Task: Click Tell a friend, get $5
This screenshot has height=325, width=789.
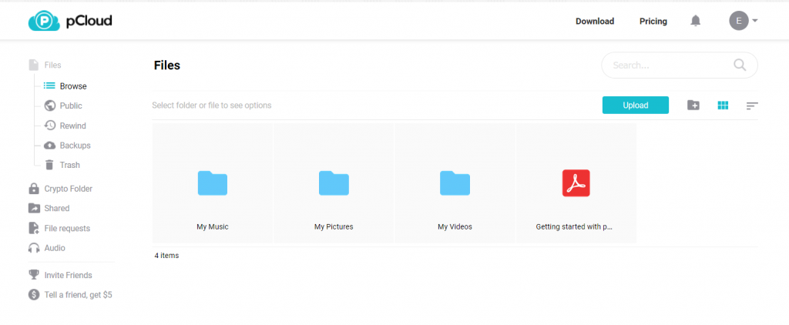Action: pyautogui.click(x=78, y=295)
